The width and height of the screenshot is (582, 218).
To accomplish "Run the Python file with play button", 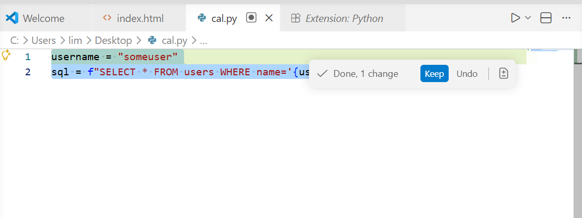I will click(515, 18).
